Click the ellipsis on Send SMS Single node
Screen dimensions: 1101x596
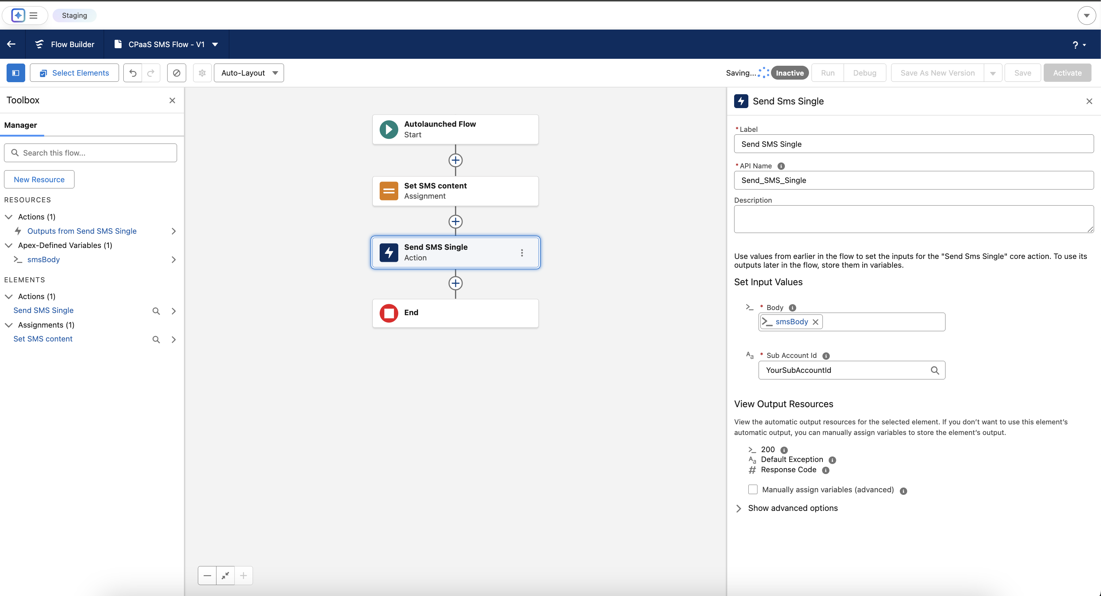point(522,253)
